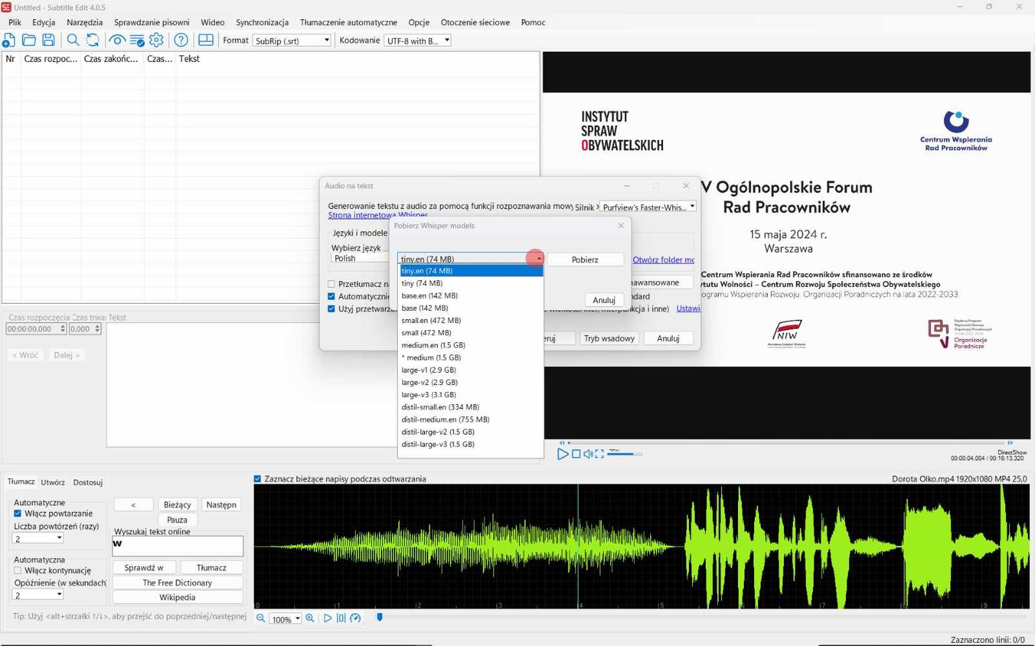Screen dimensions: 1035x646
Task: Open the Otwórz folder models link
Action: [x=663, y=260]
